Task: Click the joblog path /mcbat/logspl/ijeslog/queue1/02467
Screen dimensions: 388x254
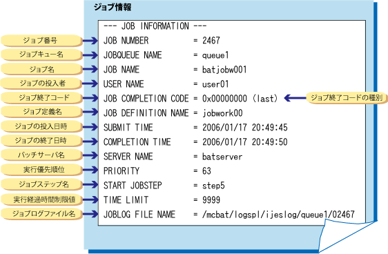Action: pos(278,215)
